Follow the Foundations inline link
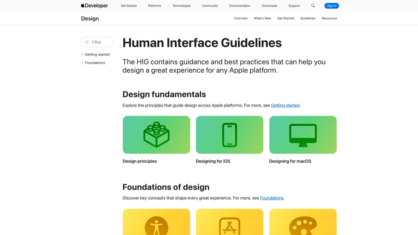This screenshot has width=418, height=235. (272, 198)
